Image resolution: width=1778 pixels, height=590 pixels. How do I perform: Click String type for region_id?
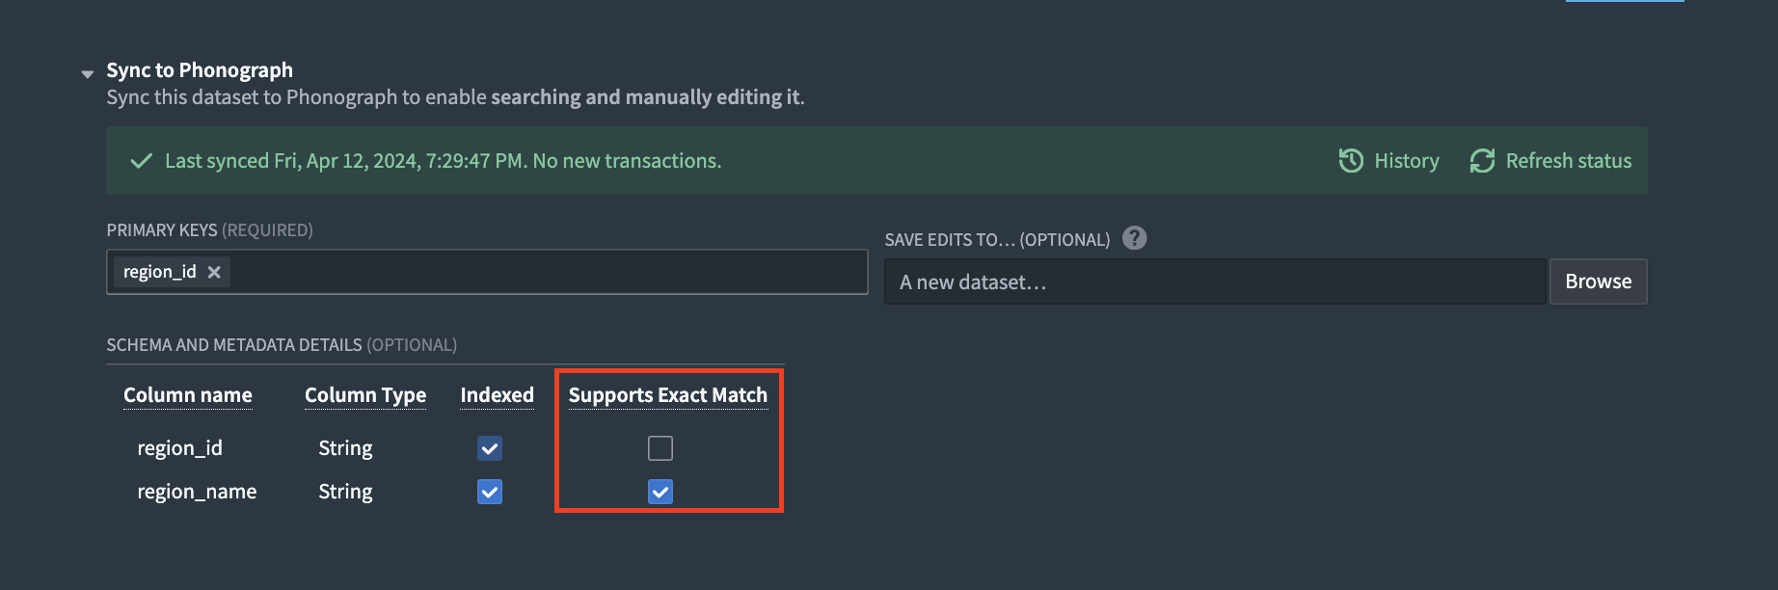click(x=345, y=448)
